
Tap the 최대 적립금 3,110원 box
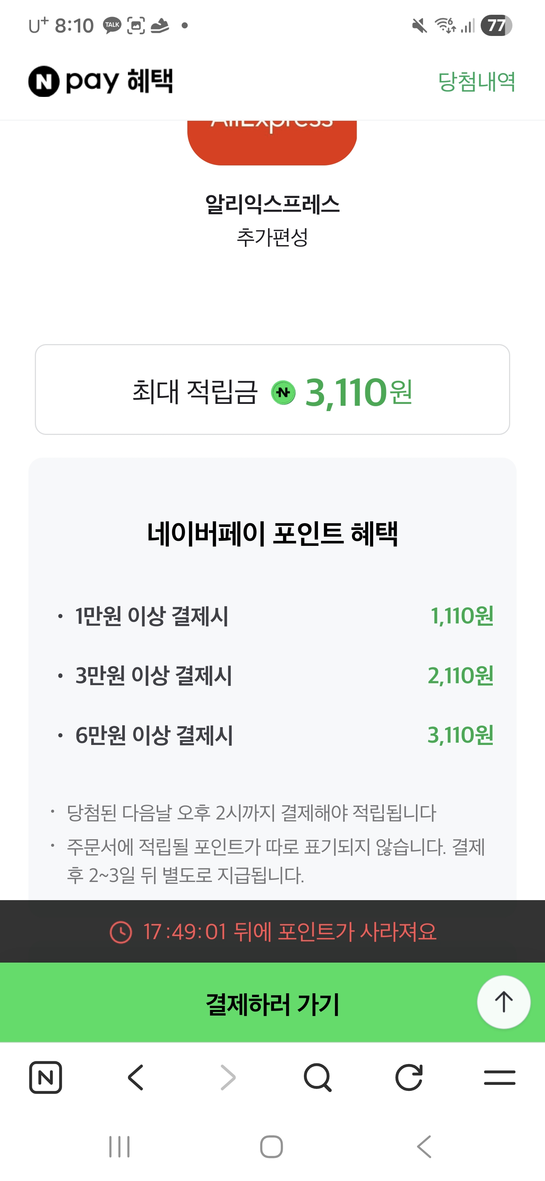point(272,389)
